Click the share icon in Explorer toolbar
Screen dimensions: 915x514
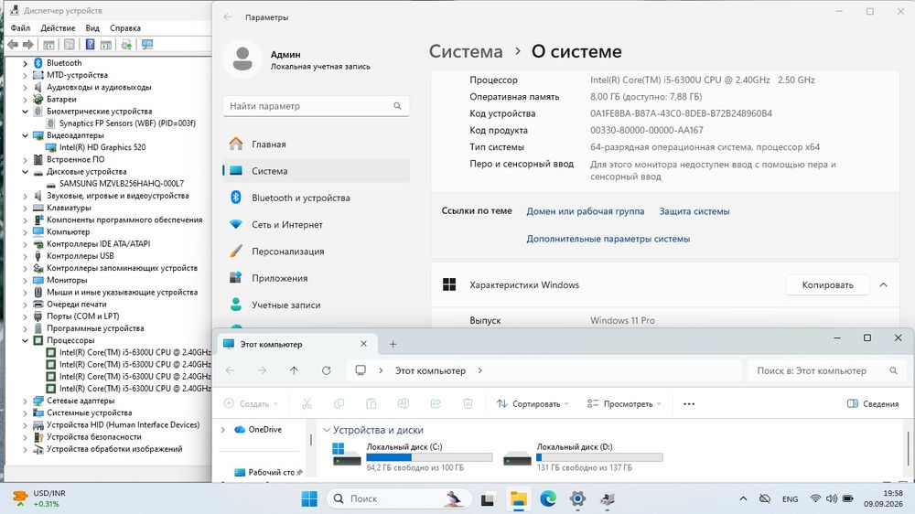436,403
